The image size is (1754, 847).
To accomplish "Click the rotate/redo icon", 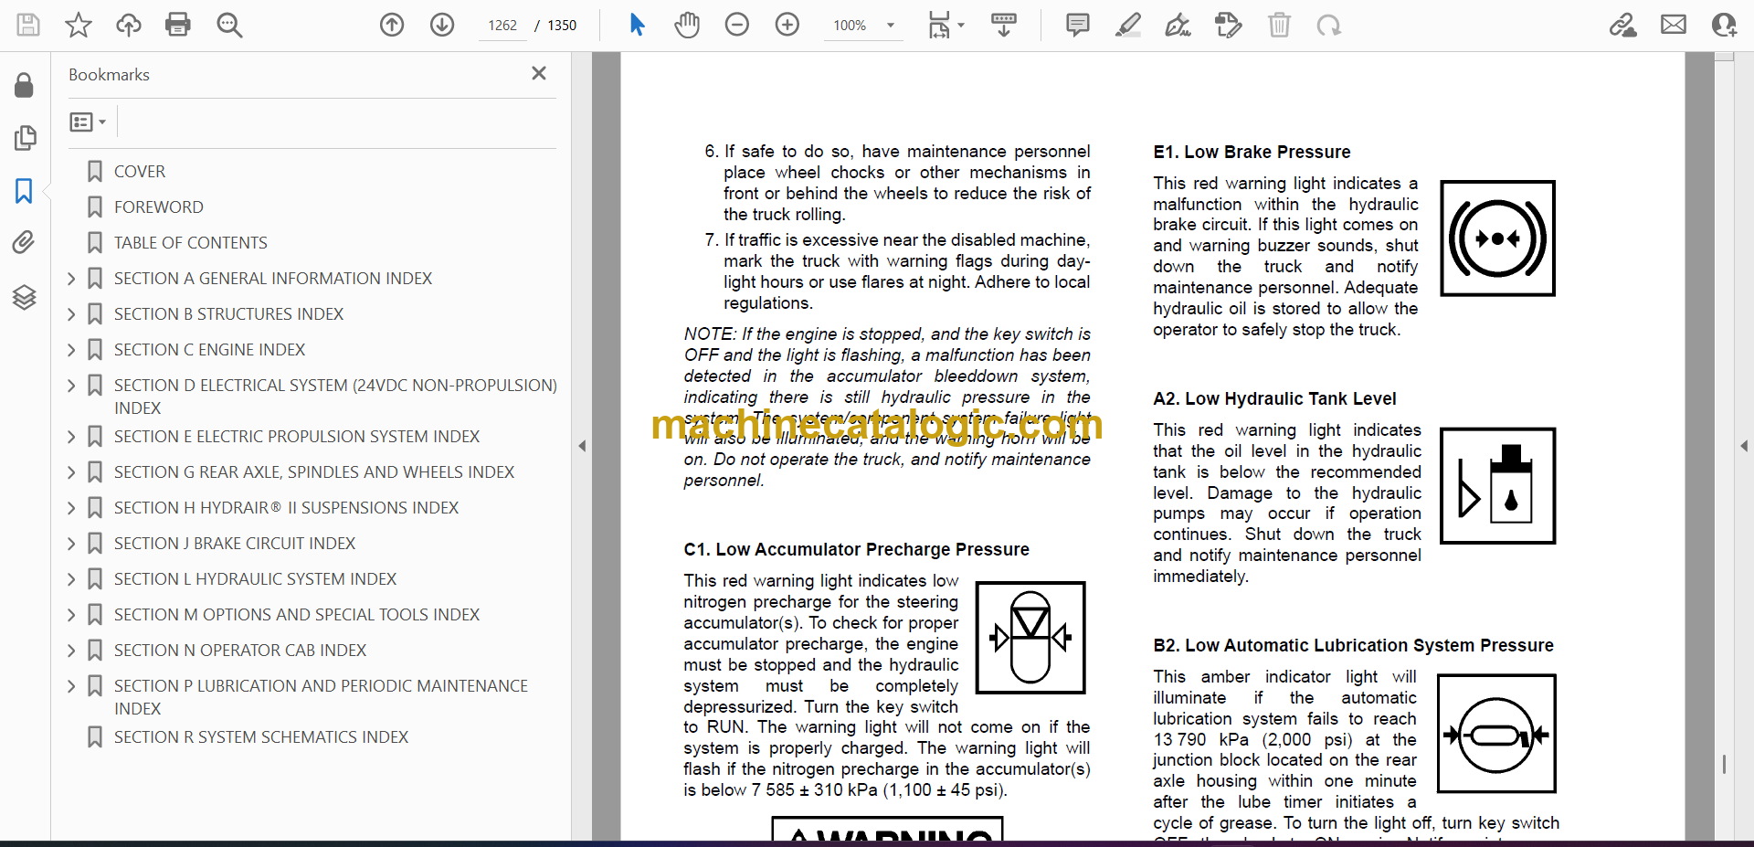I will pyautogui.click(x=1328, y=25).
